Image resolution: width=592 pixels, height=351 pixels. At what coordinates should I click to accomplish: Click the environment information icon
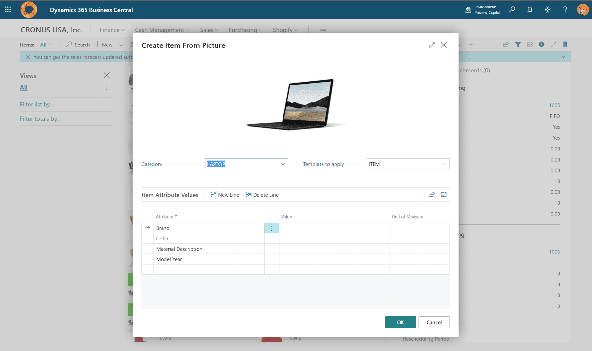click(468, 10)
